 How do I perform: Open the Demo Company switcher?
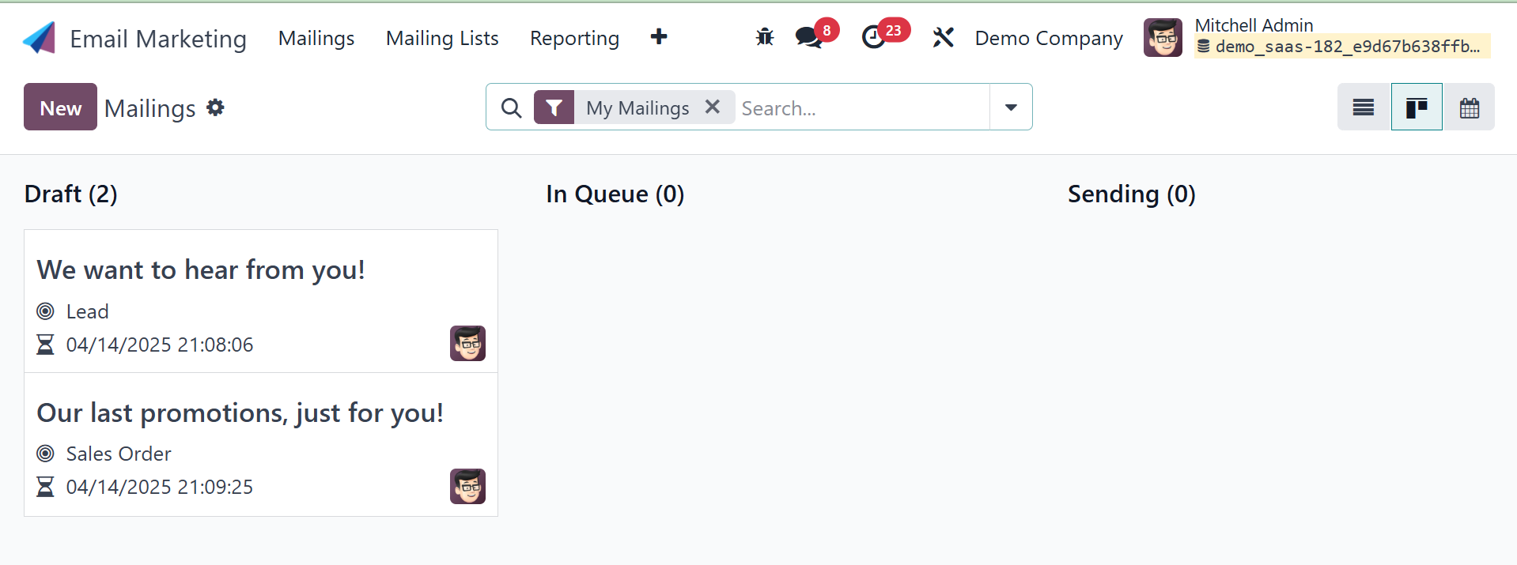[x=1049, y=38]
